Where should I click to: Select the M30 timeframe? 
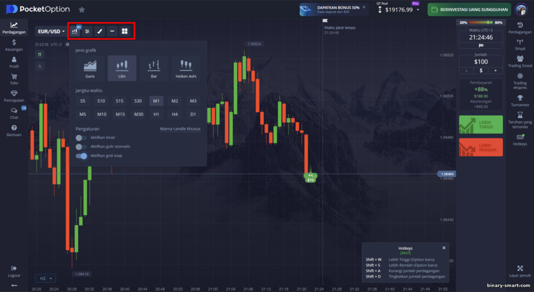click(139, 115)
